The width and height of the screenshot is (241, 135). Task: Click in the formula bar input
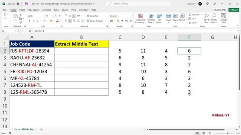pyautogui.click(x=135, y=31)
